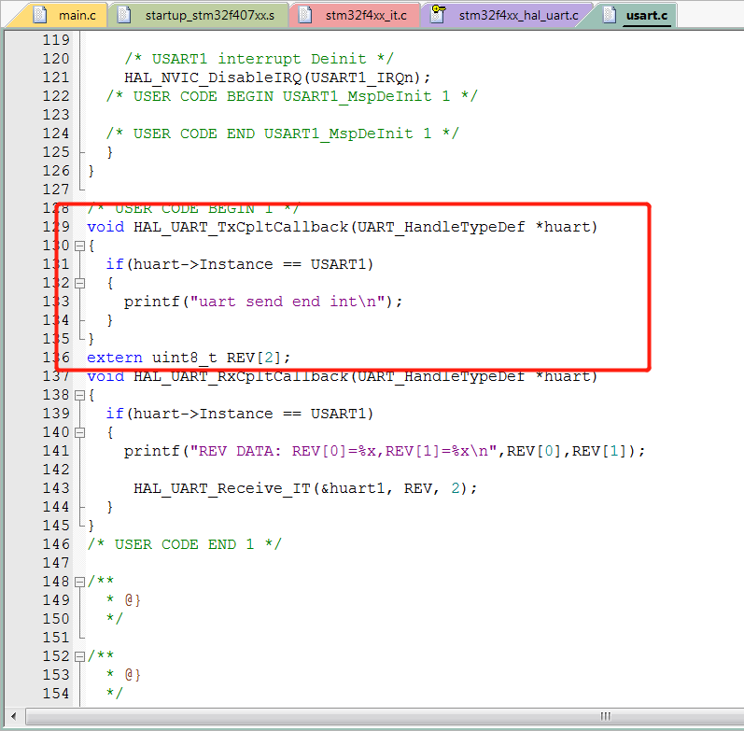Viewport: 744px width, 731px height.
Task: Collapse the fold at line 130
Action: [79, 246]
